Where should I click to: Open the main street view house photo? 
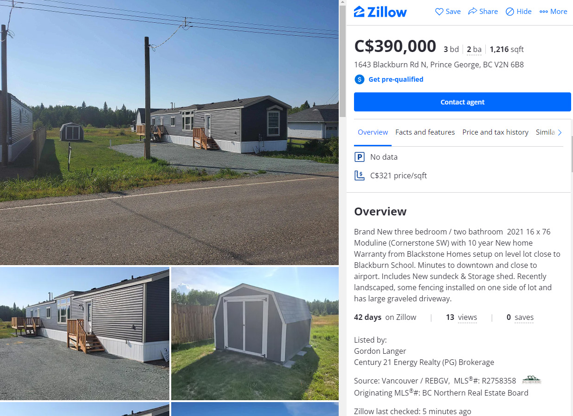(x=169, y=132)
